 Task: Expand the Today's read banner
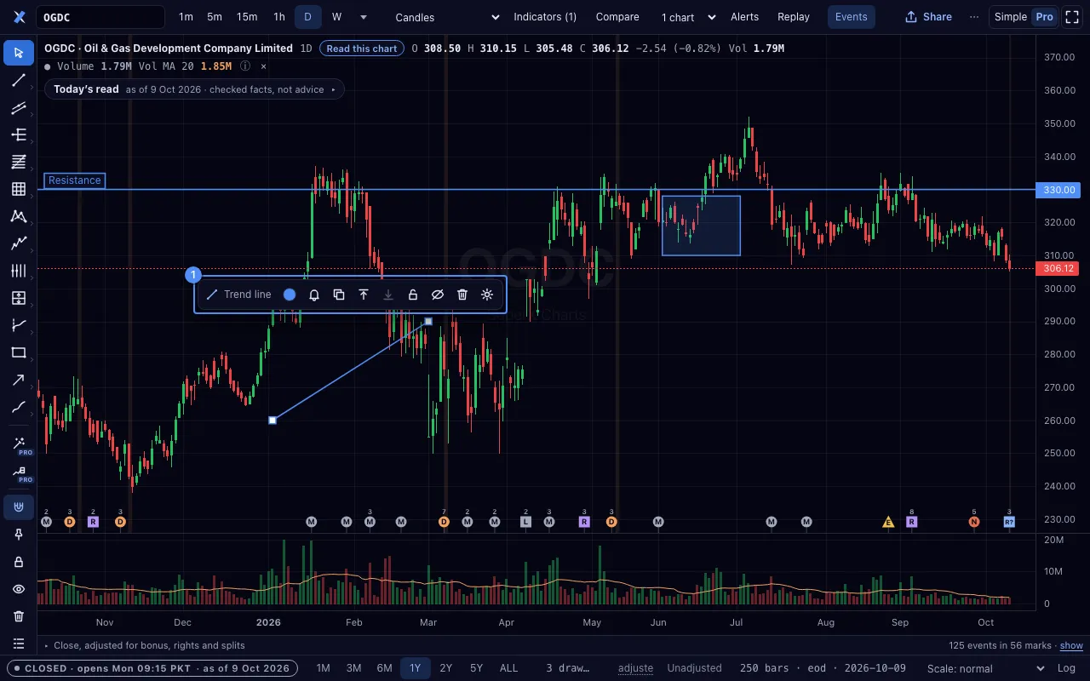click(194, 89)
